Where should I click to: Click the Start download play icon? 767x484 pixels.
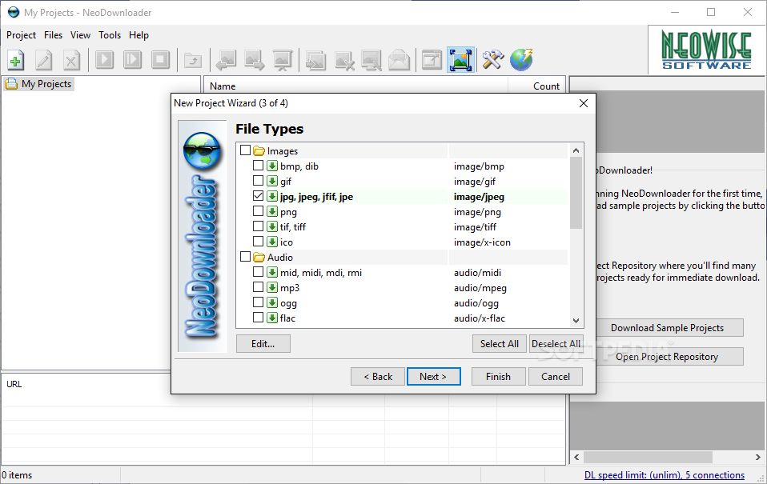104,60
